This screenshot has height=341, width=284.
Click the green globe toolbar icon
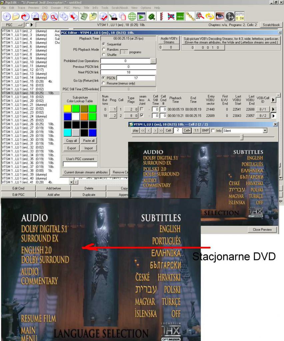coord(132,17)
